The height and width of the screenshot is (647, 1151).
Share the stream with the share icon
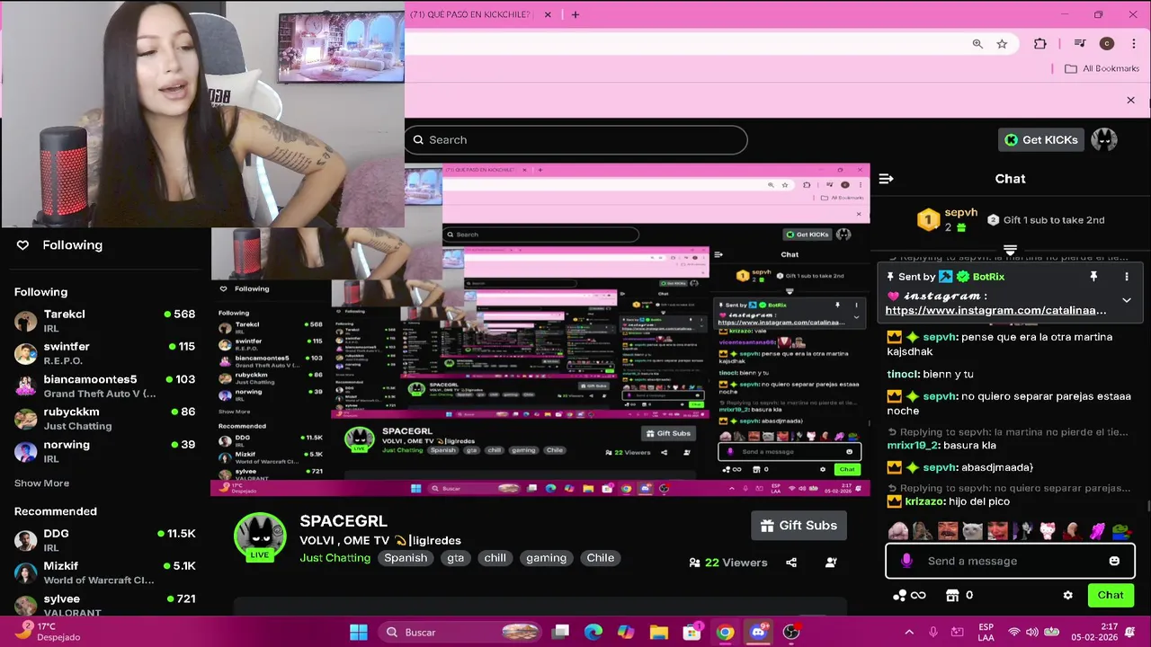point(791,563)
